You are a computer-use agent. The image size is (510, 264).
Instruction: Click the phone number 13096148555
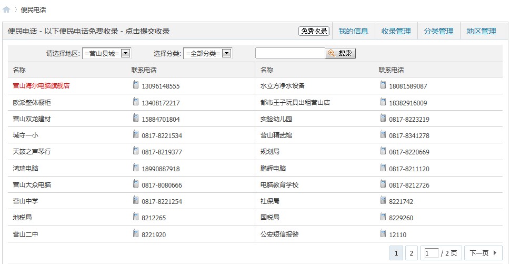tap(161, 86)
